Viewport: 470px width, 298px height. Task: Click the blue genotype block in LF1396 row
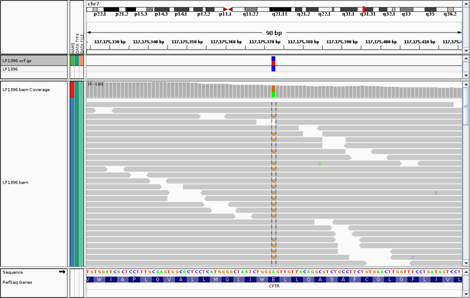273,68
